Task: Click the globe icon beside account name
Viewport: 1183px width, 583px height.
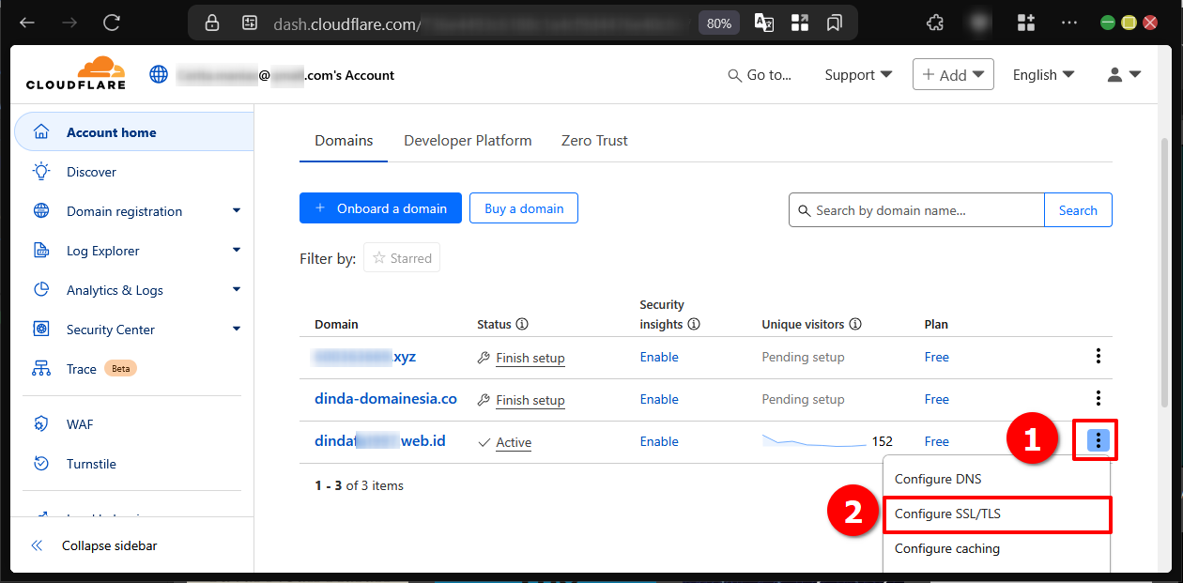Action: 159,75
